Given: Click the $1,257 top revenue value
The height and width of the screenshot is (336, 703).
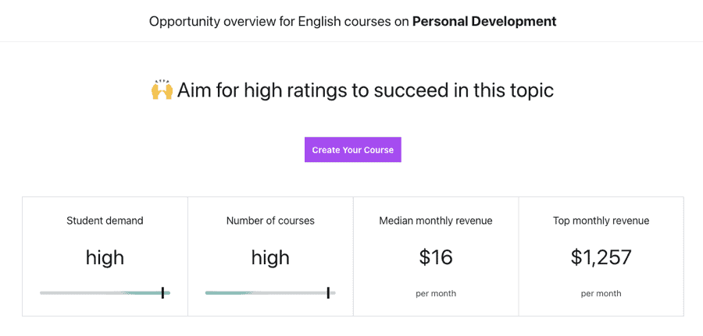Looking at the screenshot, I should pos(601,257).
